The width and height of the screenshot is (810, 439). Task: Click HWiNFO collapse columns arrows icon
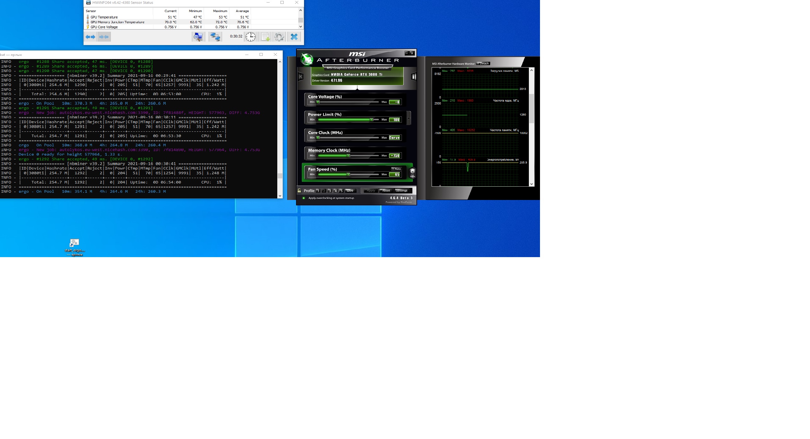104,37
